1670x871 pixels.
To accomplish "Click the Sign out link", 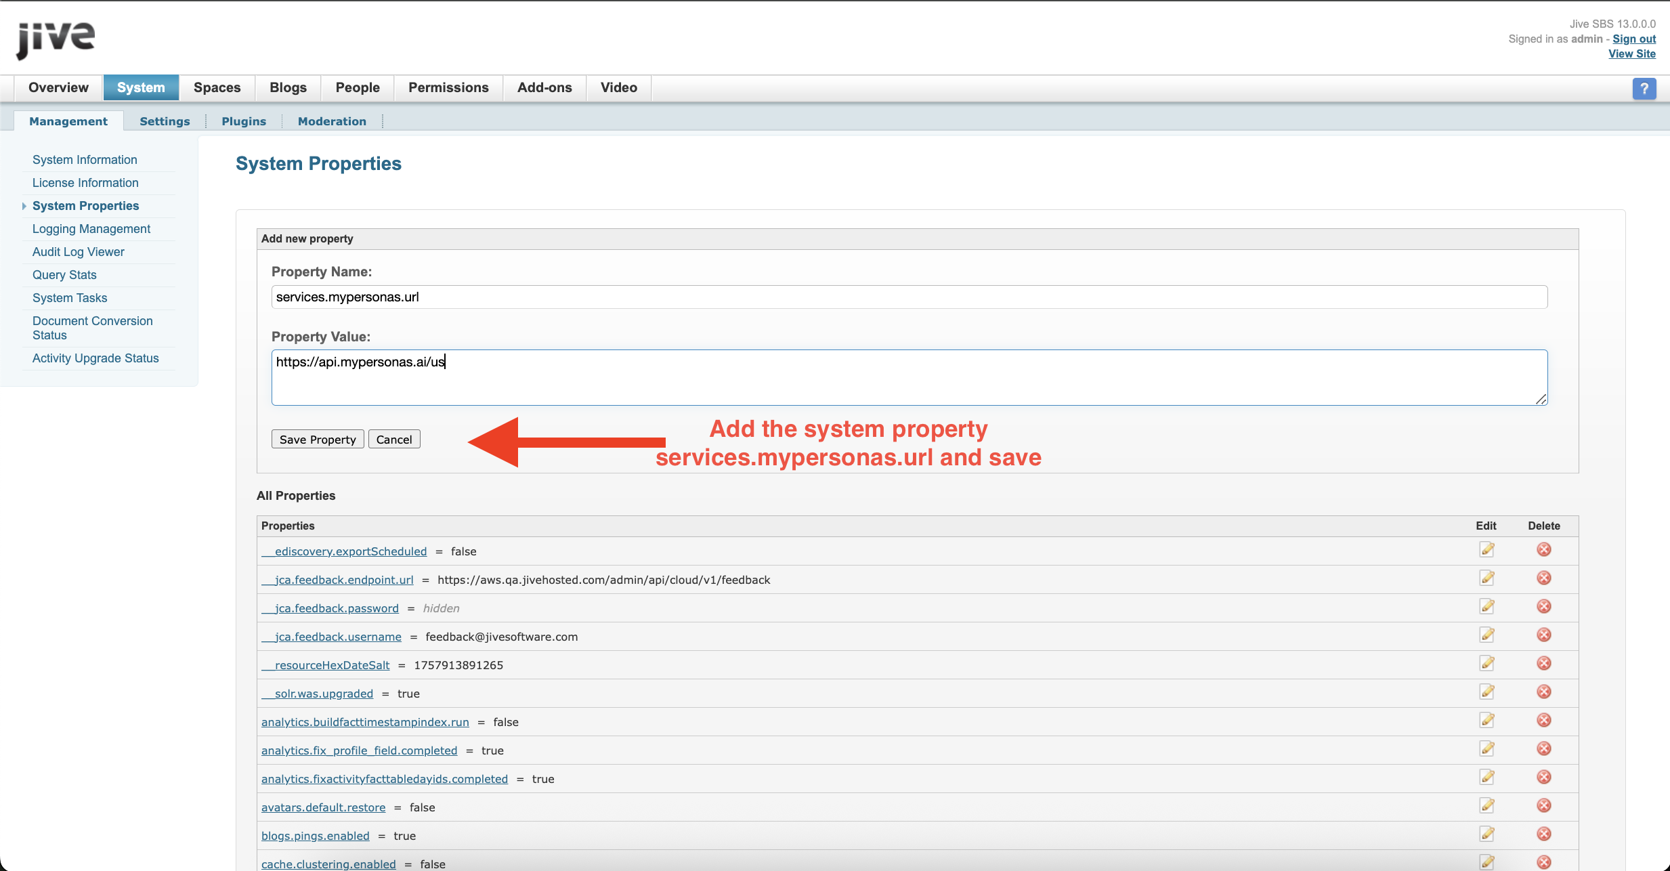I will coord(1633,39).
